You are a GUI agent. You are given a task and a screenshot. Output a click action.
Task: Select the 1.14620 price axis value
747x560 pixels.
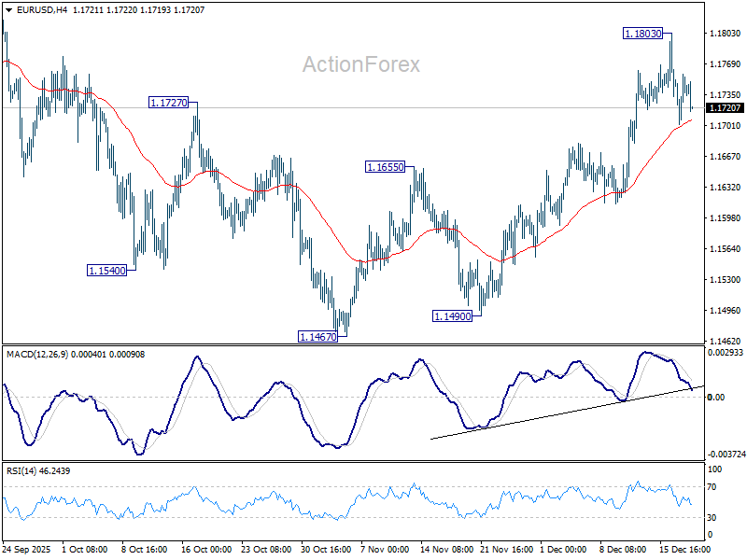(x=726, y=341)
